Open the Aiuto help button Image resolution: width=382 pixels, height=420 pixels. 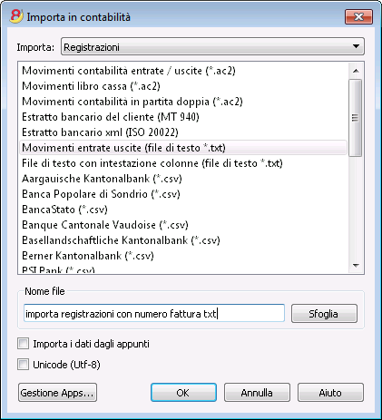[330, 393]
